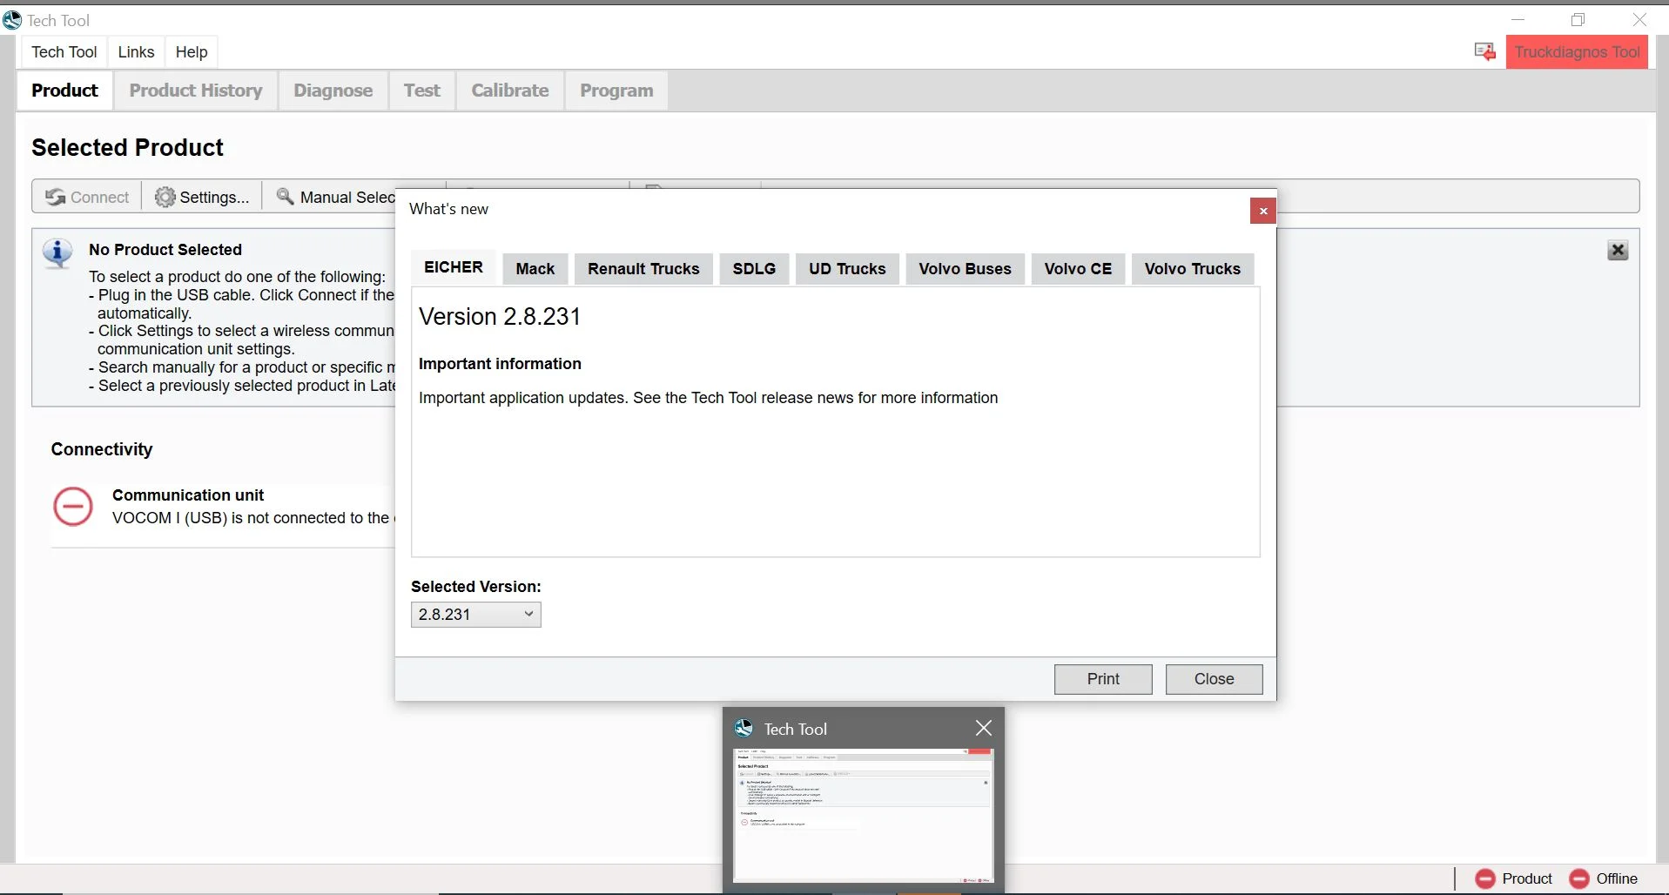Click the Version 2.8.231 heading

point(500,317)
